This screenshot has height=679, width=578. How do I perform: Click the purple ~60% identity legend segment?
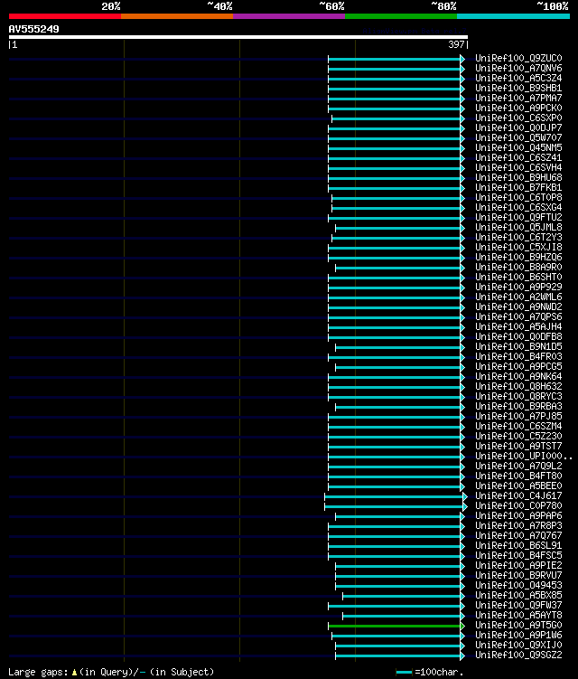click(x=289, y=16)
